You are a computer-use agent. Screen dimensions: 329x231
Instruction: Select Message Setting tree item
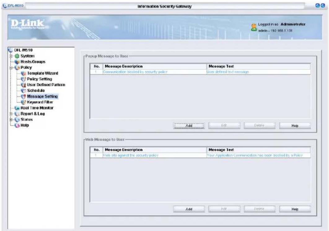[x=42, y=97]
